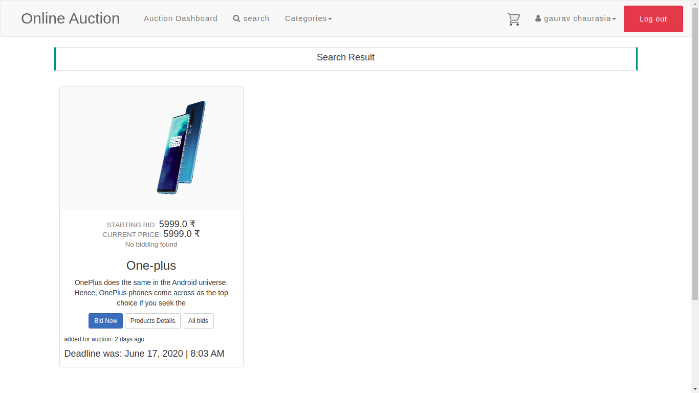
Task: Open Products Details for One-plus
Action: [152, 321]
